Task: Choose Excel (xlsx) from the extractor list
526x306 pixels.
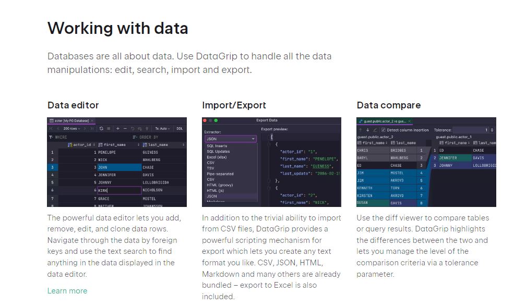Action: pyautogui.click(x=217, y=157)
